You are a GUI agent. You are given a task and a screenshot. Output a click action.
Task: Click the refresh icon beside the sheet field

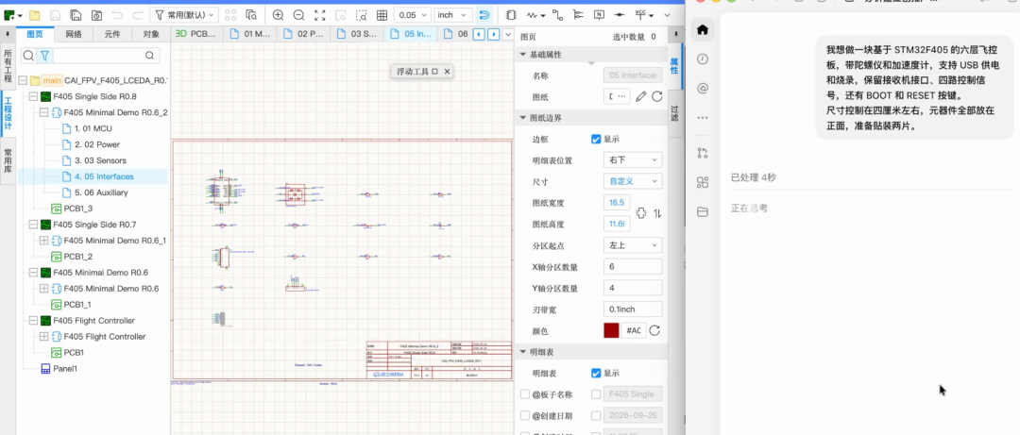click(657, 96)
